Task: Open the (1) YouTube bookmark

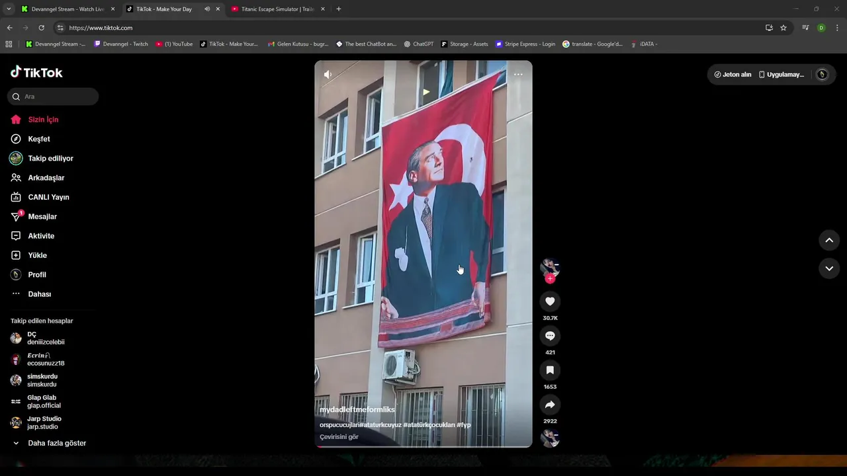Action: pos(174,44)
